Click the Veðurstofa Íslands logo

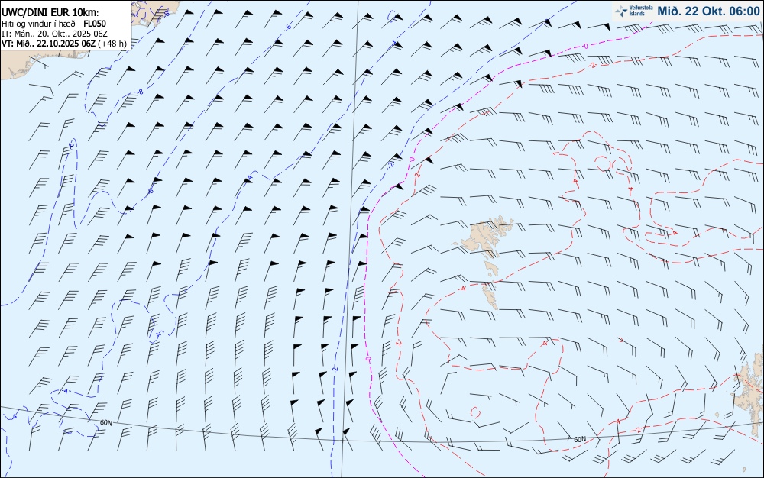(x=634, y=11)
